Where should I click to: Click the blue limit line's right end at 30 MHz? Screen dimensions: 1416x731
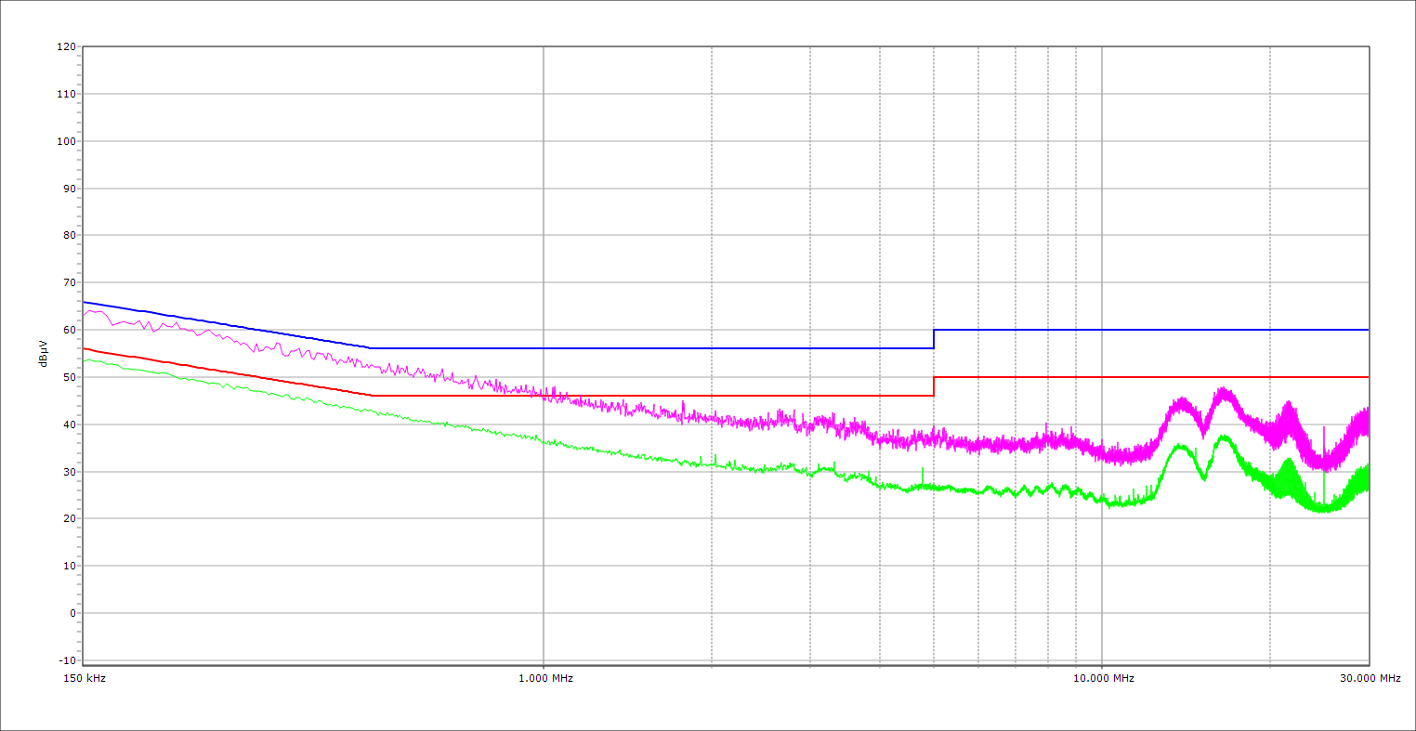[x=1368, y=330]
